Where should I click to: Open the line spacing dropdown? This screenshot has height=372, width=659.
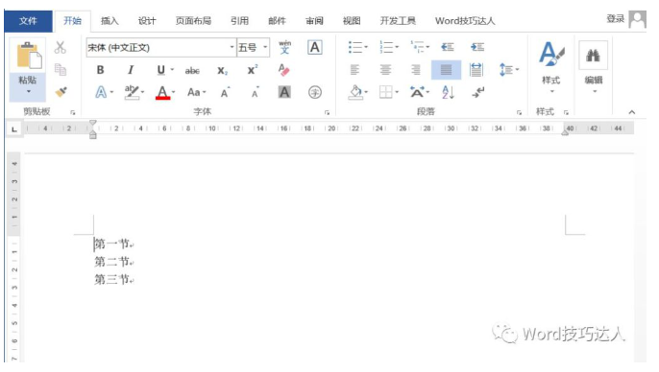[518, 70]
